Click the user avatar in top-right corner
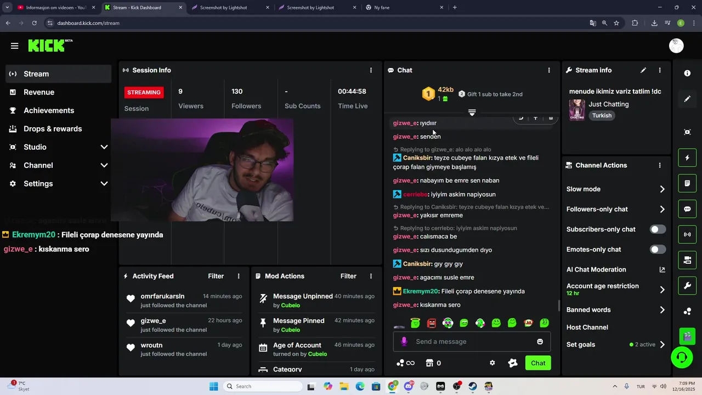The height and width of the screenshot is (395, 702). pos(676,46)
